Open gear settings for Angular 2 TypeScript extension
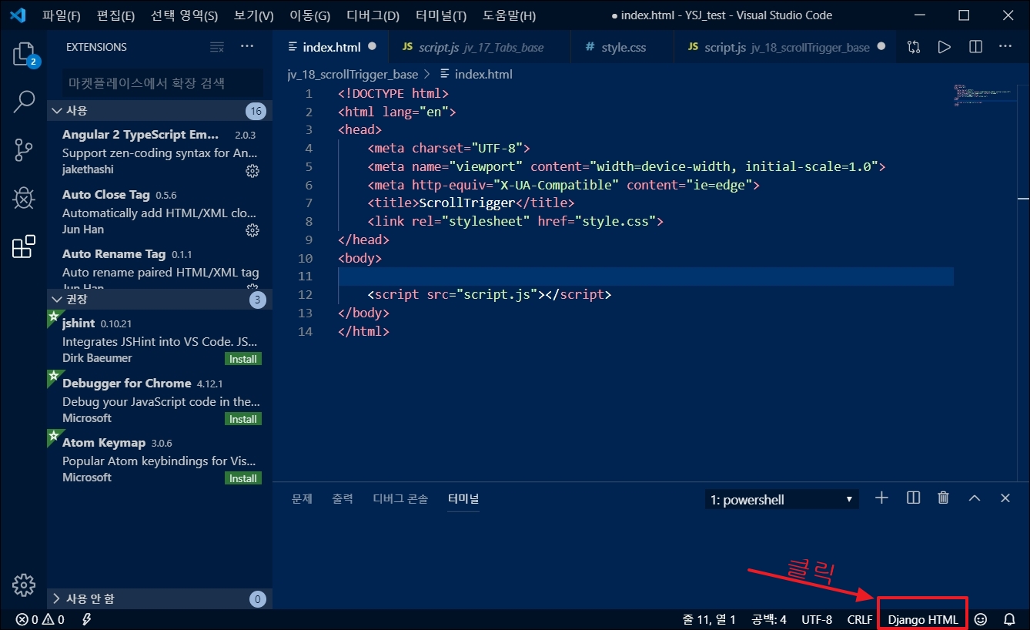Image resolution: width=1030 pixels, height=630 pixels. tap(252, 170)
